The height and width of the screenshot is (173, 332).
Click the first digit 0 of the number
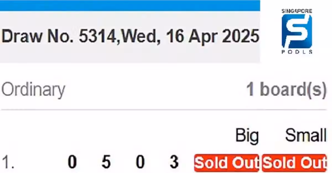[x=72, y=163]
